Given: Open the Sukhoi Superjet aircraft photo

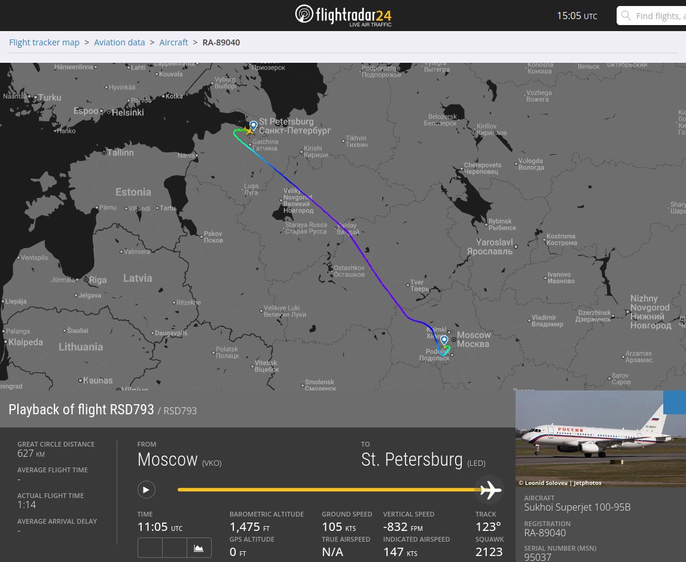Looking at the screenshot, I should [x=600, y=438].
